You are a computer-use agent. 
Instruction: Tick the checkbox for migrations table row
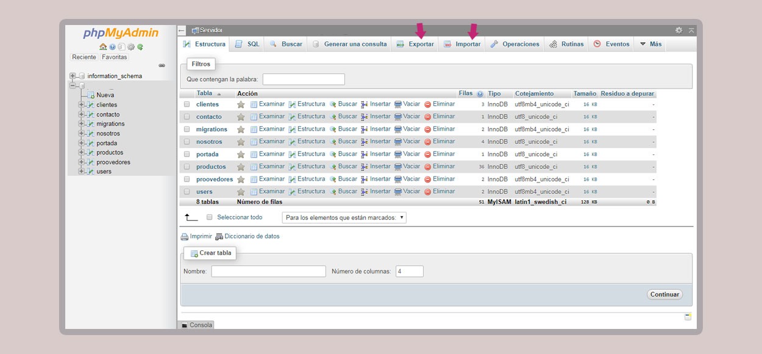[x=187, y=129]
